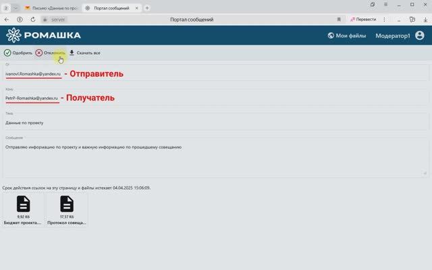Click the globe icon beside Мои файлы
Image resolution: width=432 pixels, height=270 pixels.
pos(331,36)
